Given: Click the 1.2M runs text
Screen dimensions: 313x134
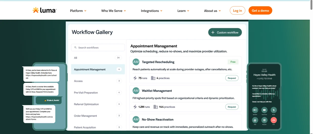Looking at the screenshot, I should (144, 107).
